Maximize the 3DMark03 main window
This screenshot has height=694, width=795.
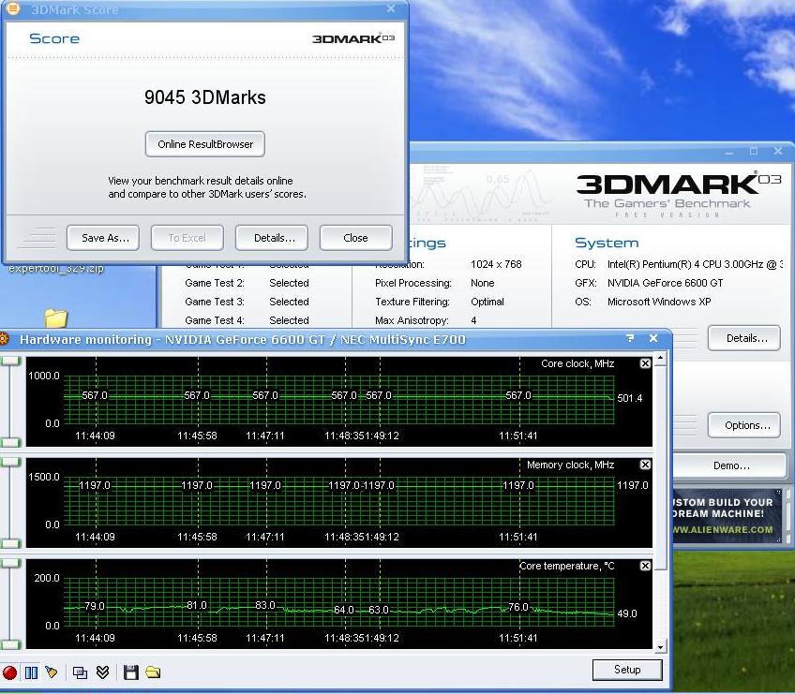[x=754, y=152]
